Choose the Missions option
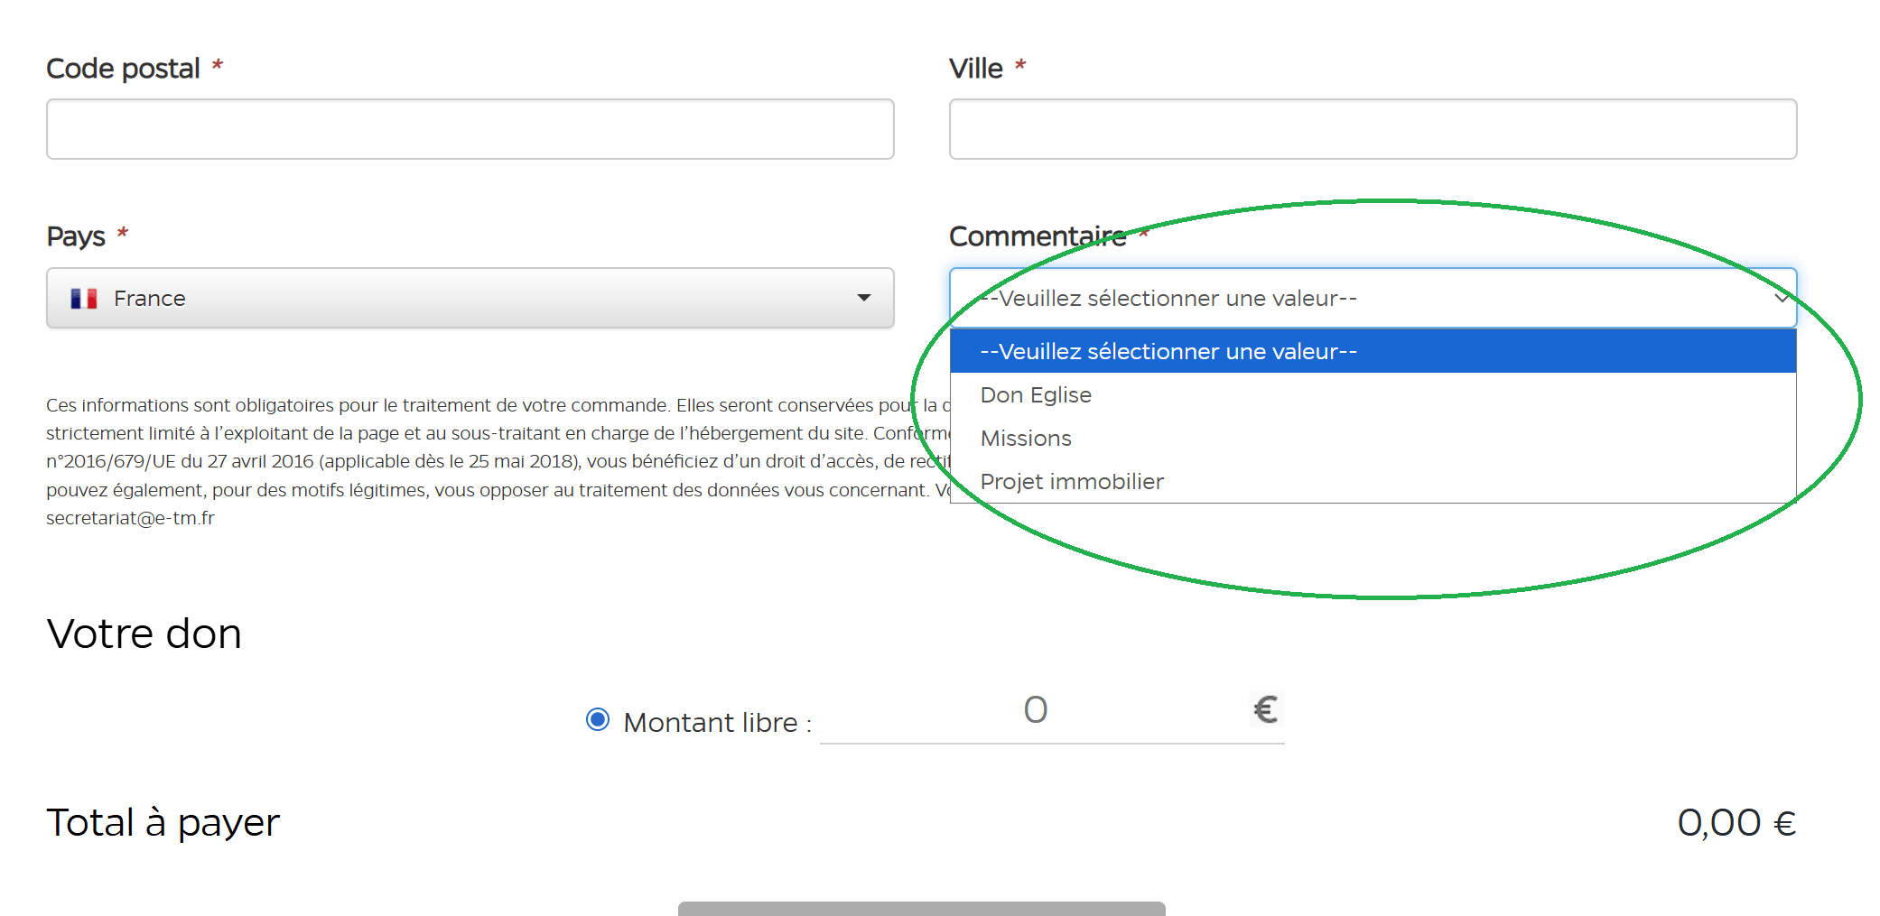 click(1026, 439)
